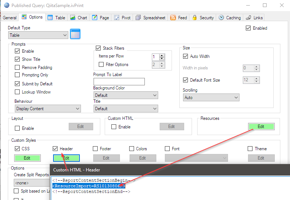Check Prompting Only option
Image resolution: width=290 pixels, height=200 pixels.
[17, 75]
